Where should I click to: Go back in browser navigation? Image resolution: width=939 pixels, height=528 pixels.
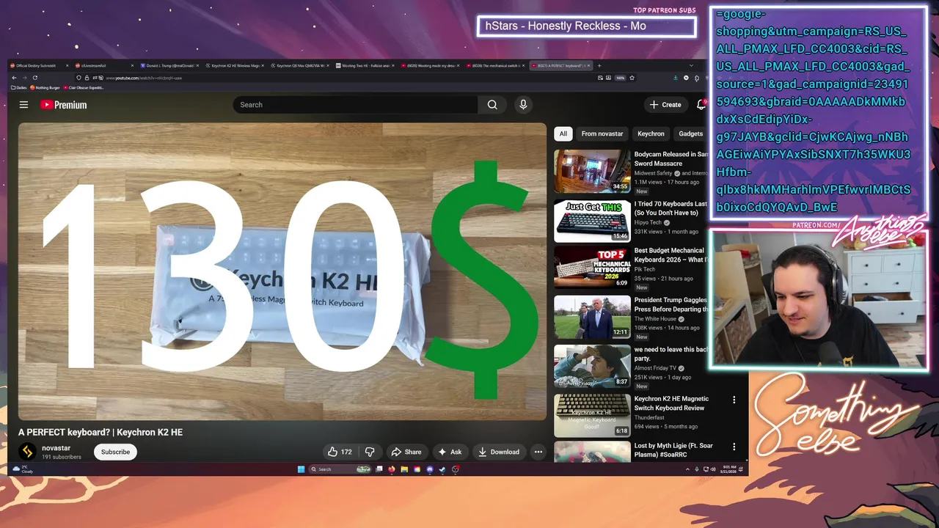(13, 78)
